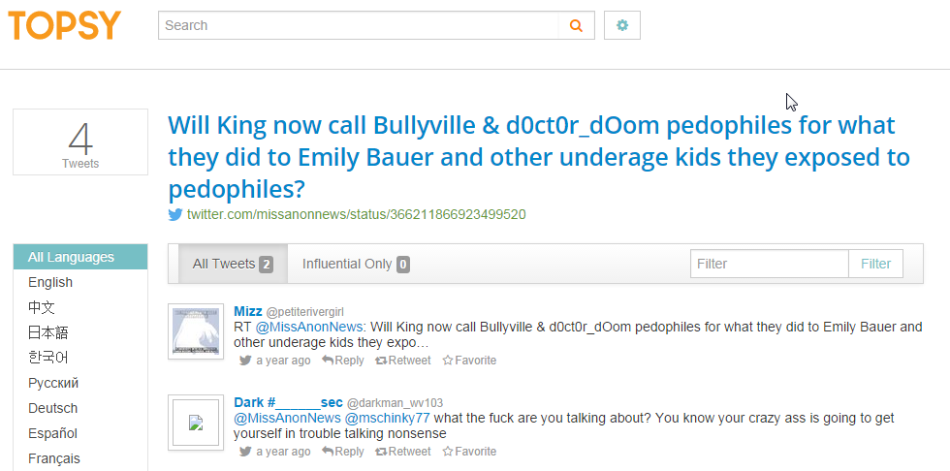
Task: Open the twitter.com/missanonnews status link
Action: pos(356,214)
